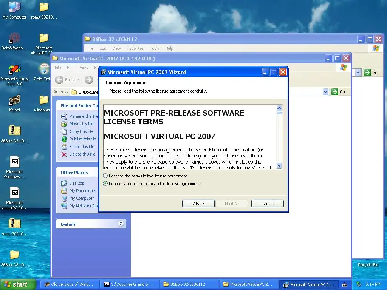Open Favorites menu in 86Box window
Screen dimensions: 387x290
pos(135,48)
